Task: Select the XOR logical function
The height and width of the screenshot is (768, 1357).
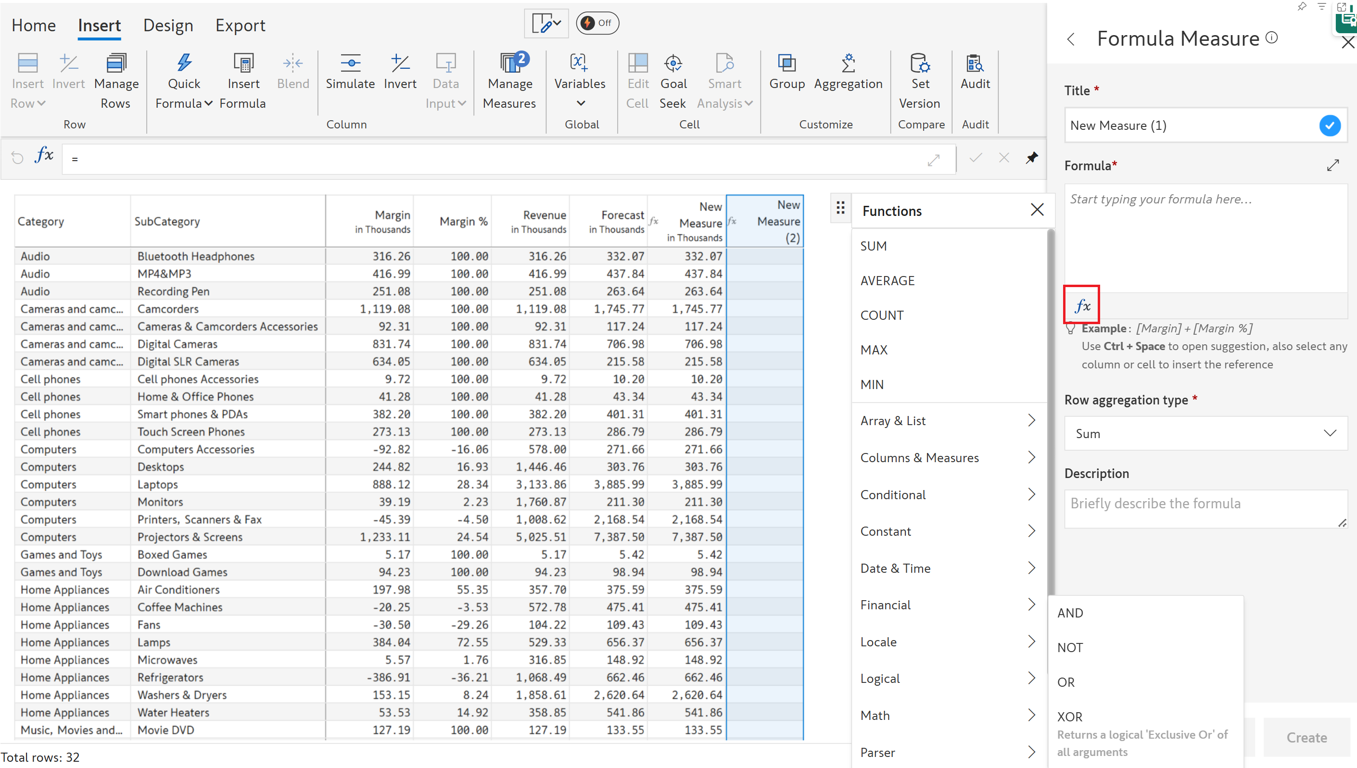Action: [1070, 717]
